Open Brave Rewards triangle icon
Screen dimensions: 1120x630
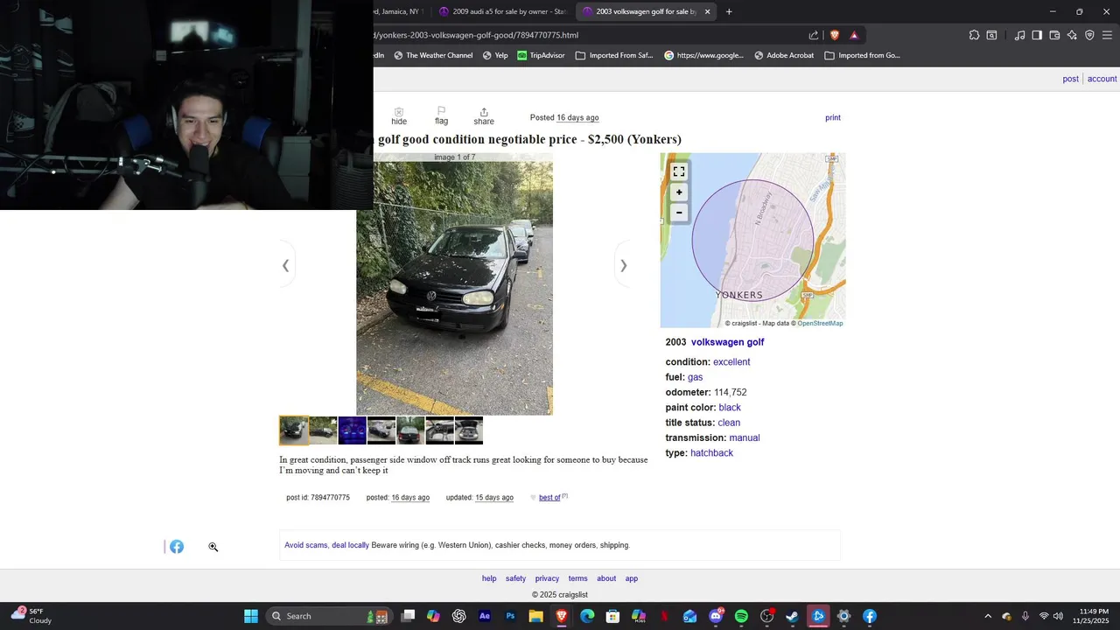click(x=854, y=35)
